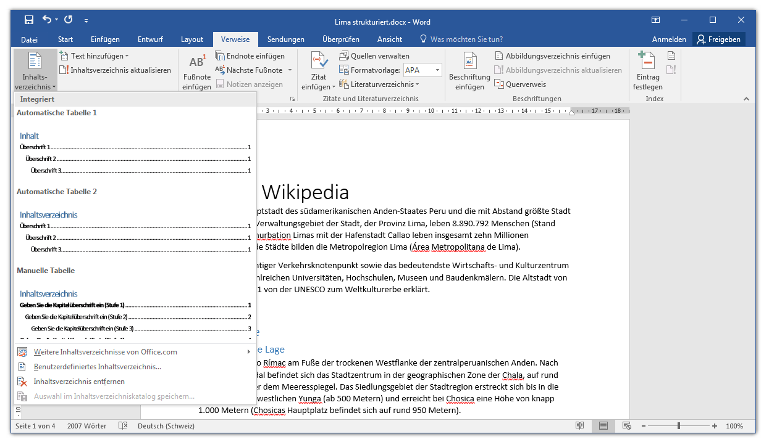Open the undo history dropdown arrow
This screenshot has height=442, width=769.
56,20
